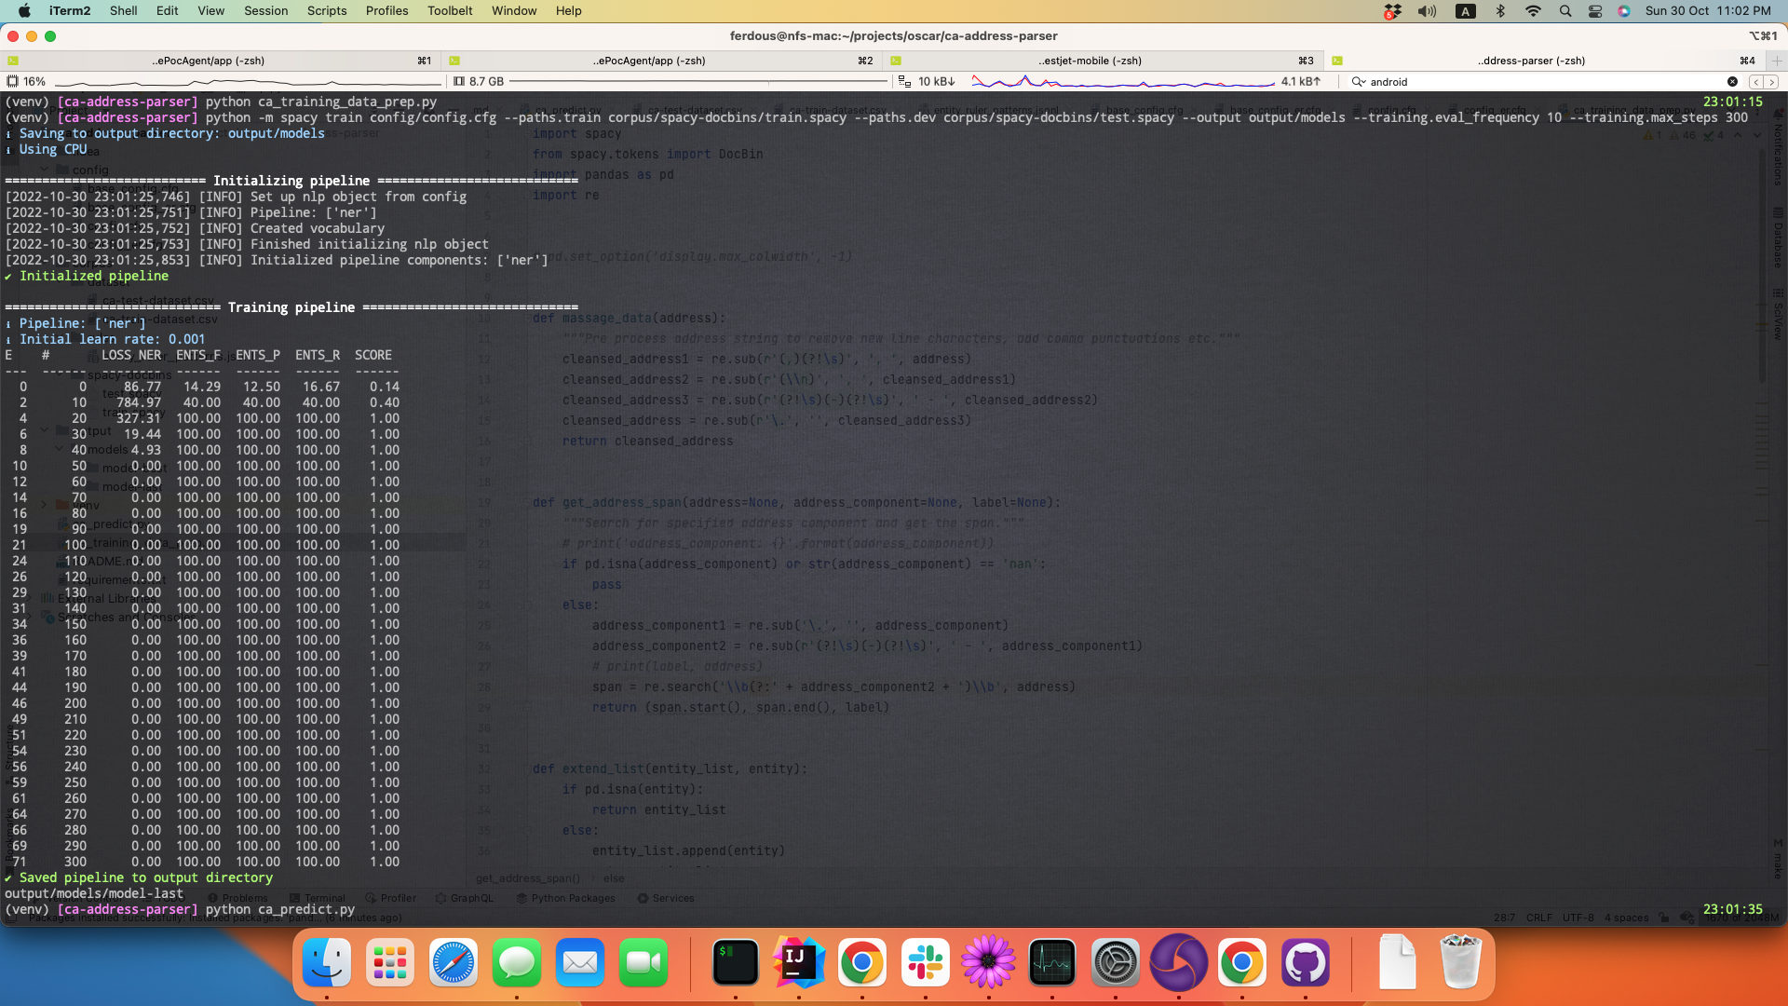Toggle the Wi-Fi menu bar icon

1533,10
